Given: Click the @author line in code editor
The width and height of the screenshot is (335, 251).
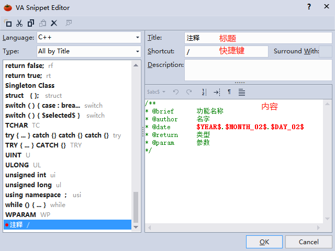Looking at the screenshot, I should pyautogui.click(x=177, y=119).
